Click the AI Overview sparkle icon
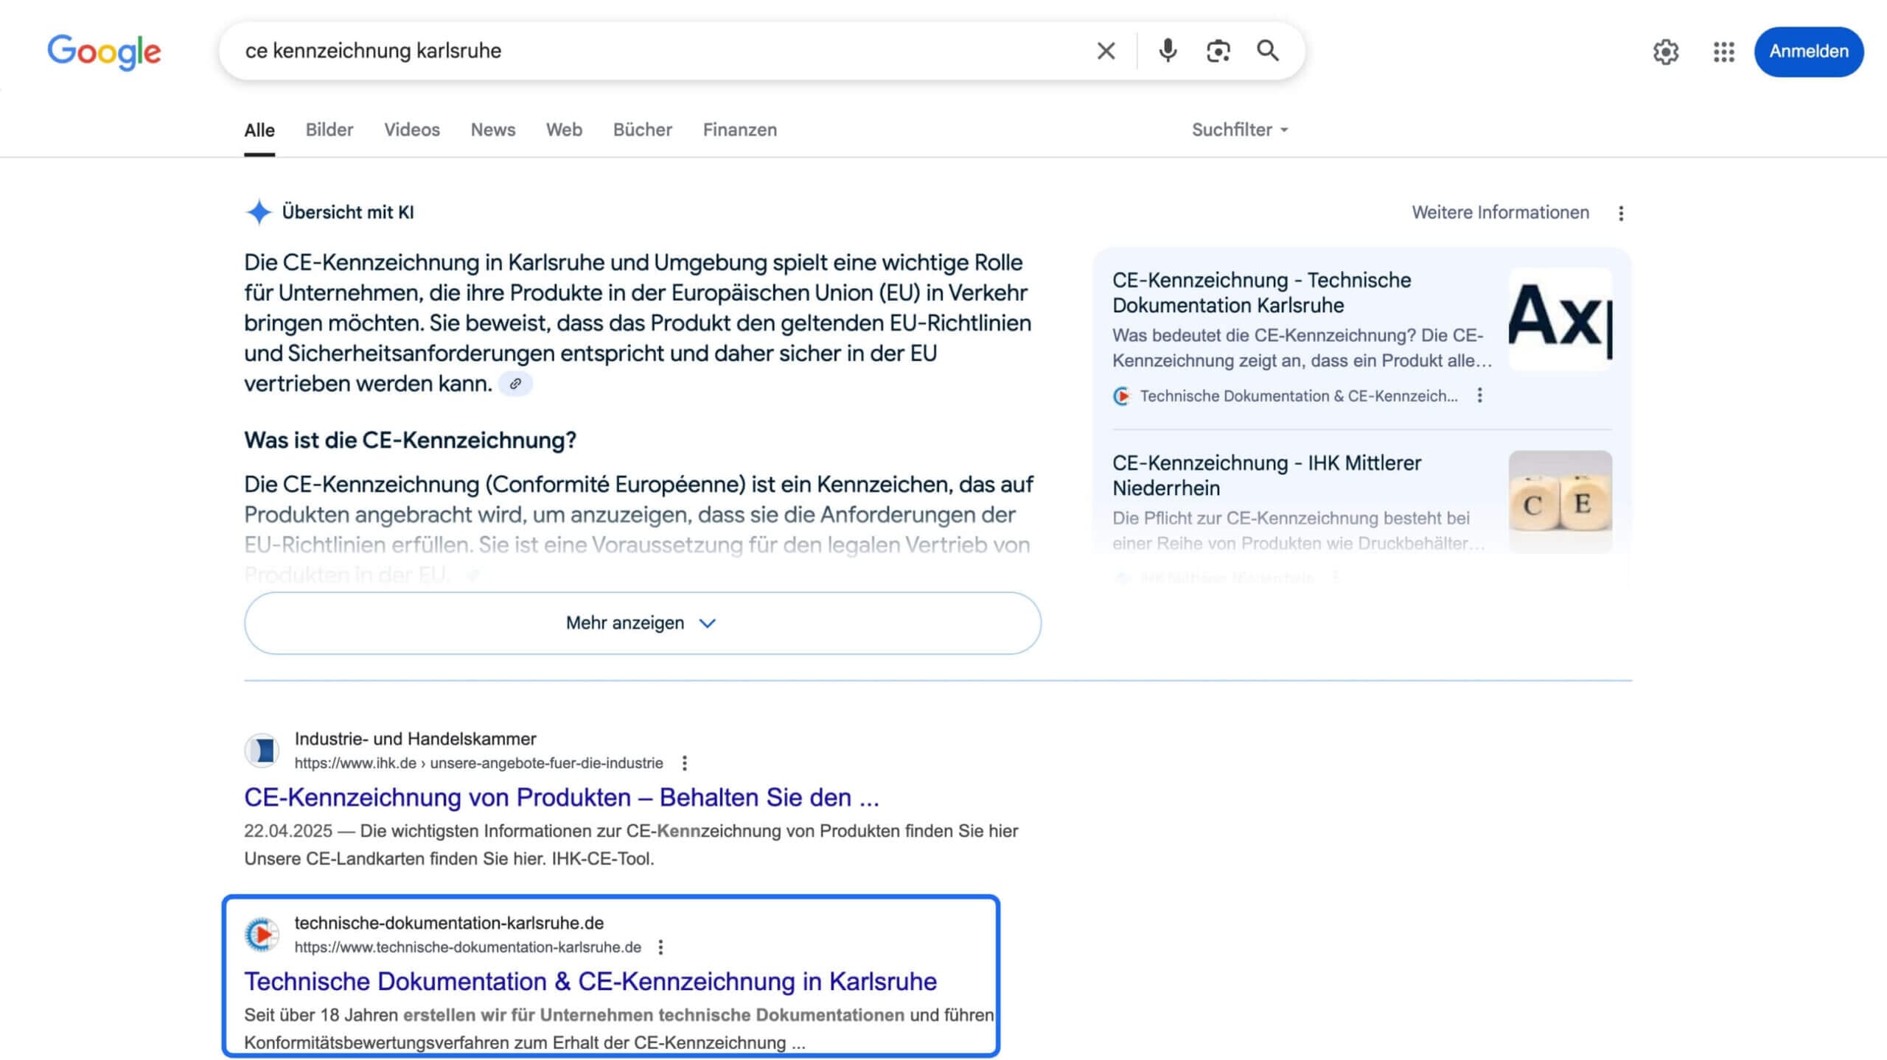Image resolution: width=1887 pixels, height=1060 pixels. tap(258, 212)
